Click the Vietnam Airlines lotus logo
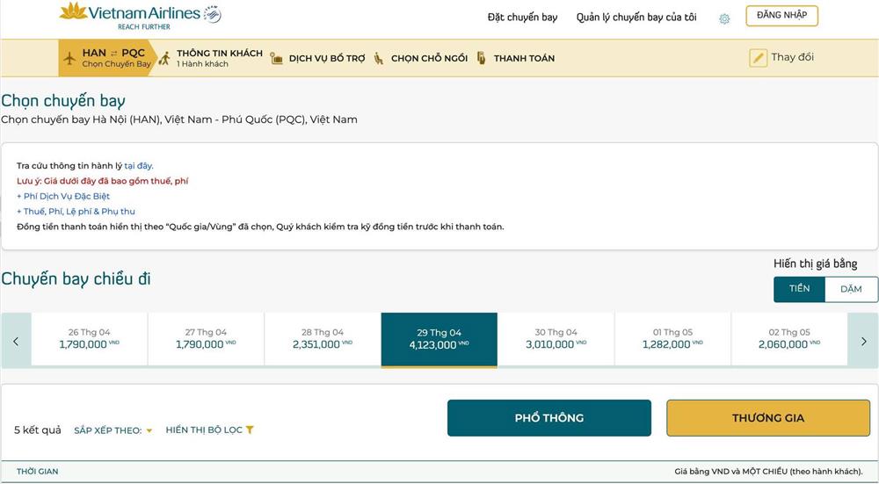This screenshot has height=484, width=879. pyautogui.click(x=73, y=12)
